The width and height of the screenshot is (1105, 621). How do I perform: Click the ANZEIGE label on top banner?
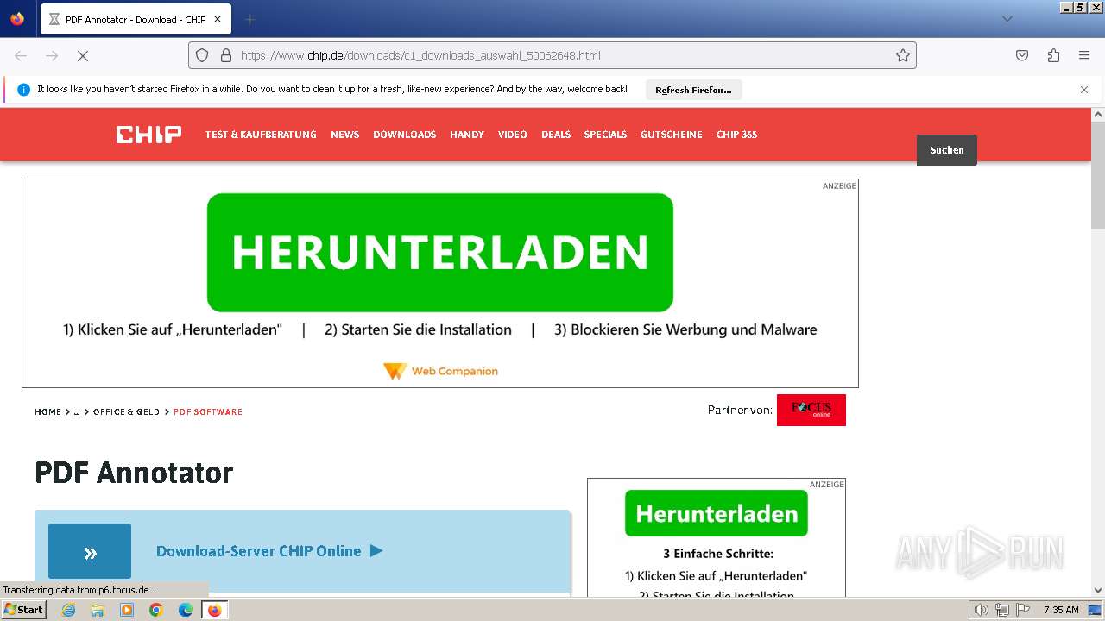[x=839, y=186]
